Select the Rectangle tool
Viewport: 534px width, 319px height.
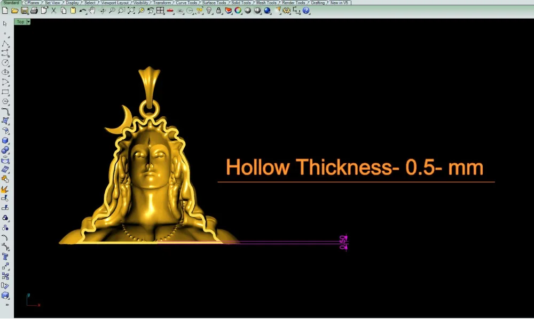tap(5, 92)
